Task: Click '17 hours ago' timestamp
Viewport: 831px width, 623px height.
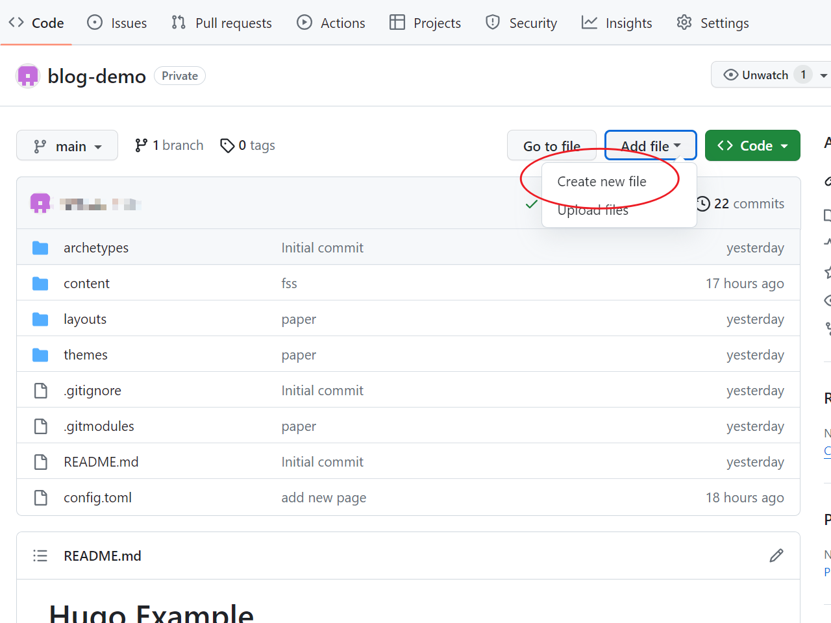Action: tap(745, 284)
